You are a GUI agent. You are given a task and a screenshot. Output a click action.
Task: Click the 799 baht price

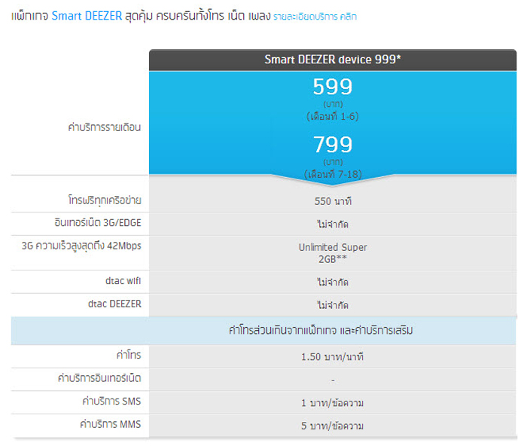click(332, 144)
